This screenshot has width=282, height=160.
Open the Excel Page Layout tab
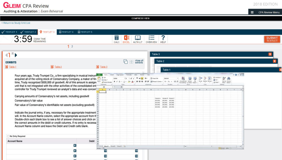tap(120, 75)
